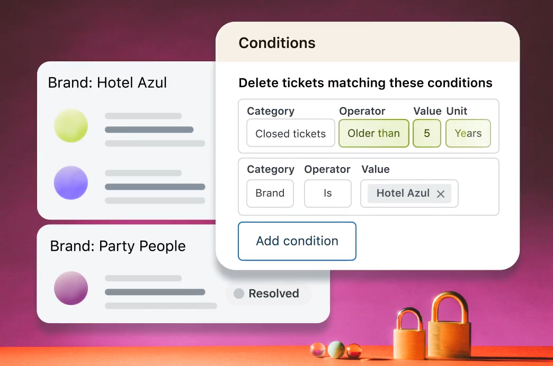The image size is (553, 366).
Task: Open the Is operator dropdown
Action: pos(327,194)
